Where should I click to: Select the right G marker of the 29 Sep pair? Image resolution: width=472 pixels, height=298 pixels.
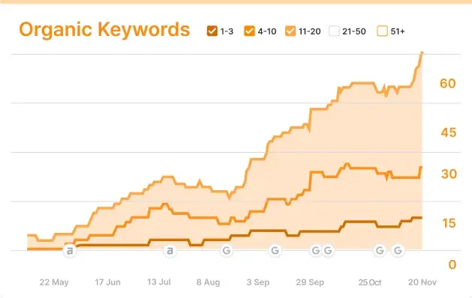pyautogui.click(x=328, y=251)
